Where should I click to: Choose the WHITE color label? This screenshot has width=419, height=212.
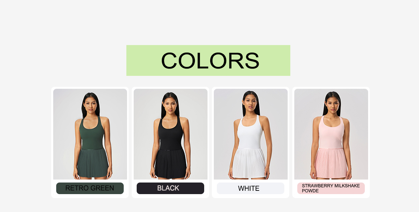250,188
